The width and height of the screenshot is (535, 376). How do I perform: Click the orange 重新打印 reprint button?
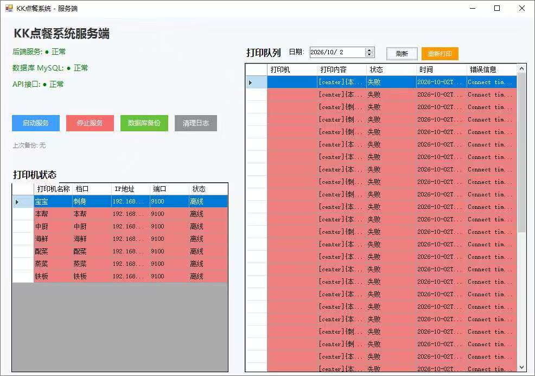click(440, 54)
